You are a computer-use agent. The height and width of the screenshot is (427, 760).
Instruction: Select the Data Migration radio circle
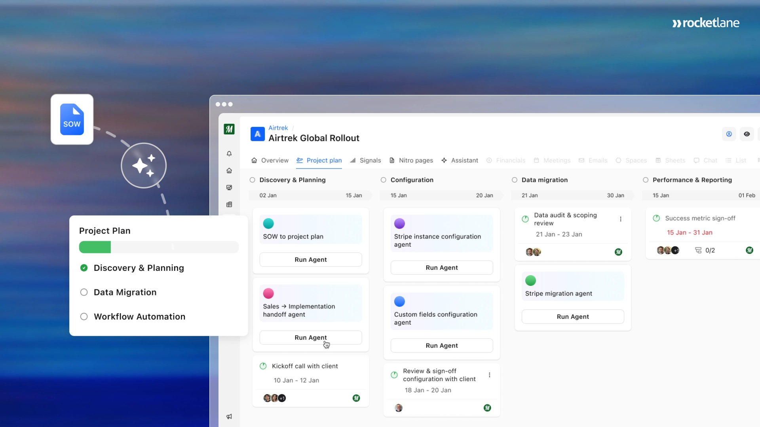pyautogui.click(x=84, y=292)
